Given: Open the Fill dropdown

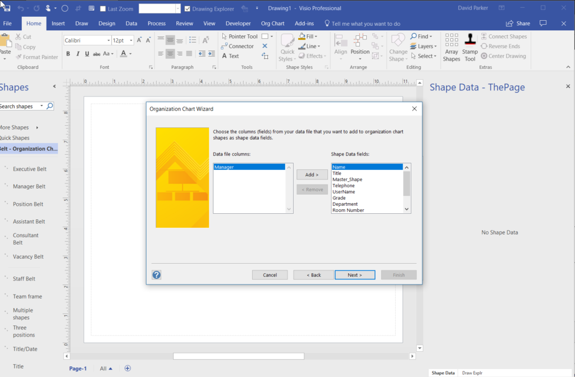Looking at the screenshot, I should [308, 36].
